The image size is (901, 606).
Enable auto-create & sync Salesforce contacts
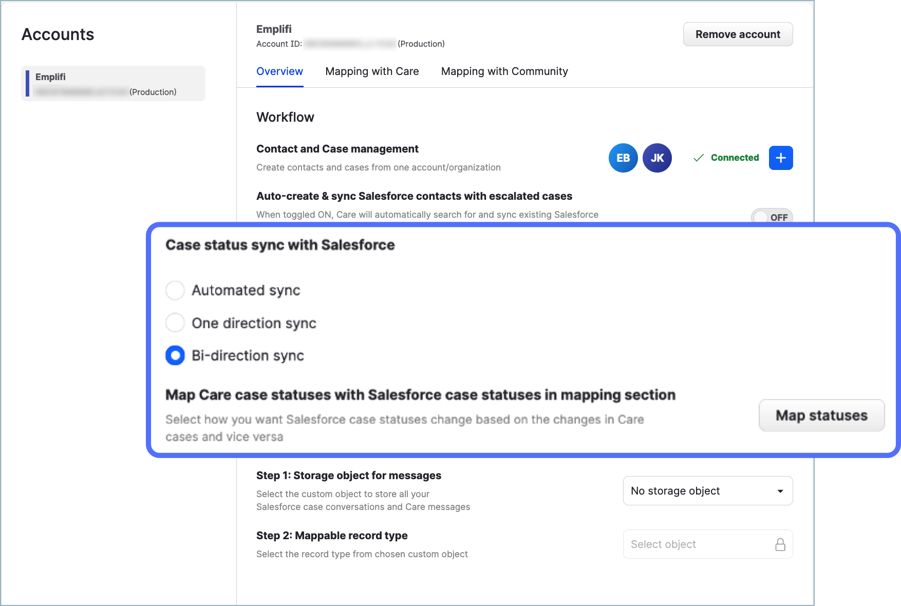(772, 217)
